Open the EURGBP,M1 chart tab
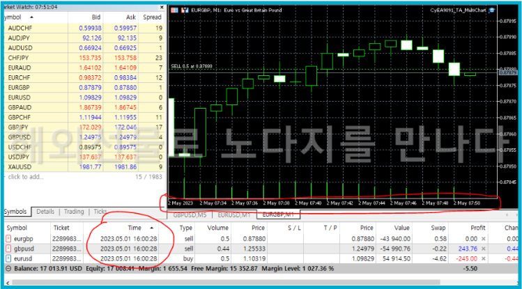 coord(278,215)
